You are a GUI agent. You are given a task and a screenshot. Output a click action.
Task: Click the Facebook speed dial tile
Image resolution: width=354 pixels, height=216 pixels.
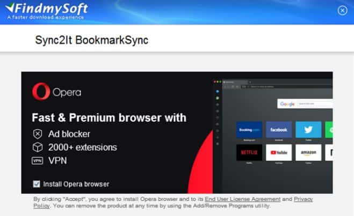coord(279,130)
